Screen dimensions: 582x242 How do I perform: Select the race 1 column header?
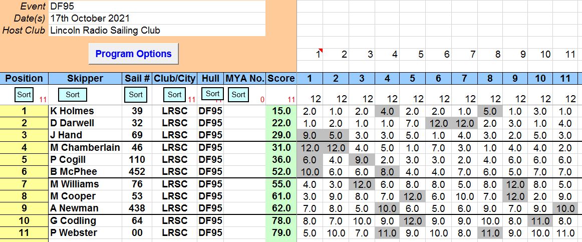tap(310, 78)
